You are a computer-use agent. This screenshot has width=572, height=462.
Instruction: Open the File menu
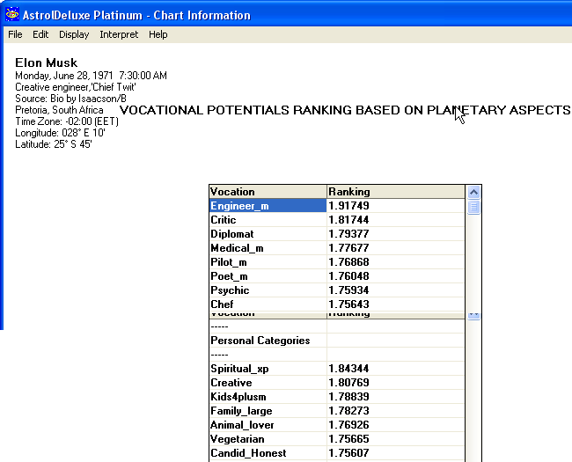[15, 34]
